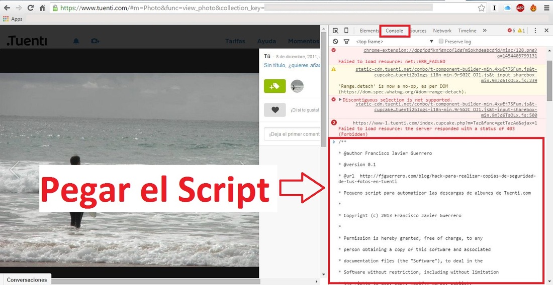Focus the Deja el primer comentario field
553x285 pixels.
click(293, 134)
